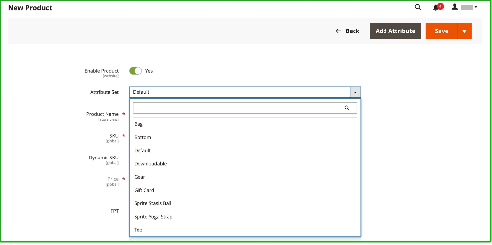This screenshot has height=245, width=492.
Task: Select Sprite Yoga Strap option
Action: pyautogui.click(x=153, y=217)
